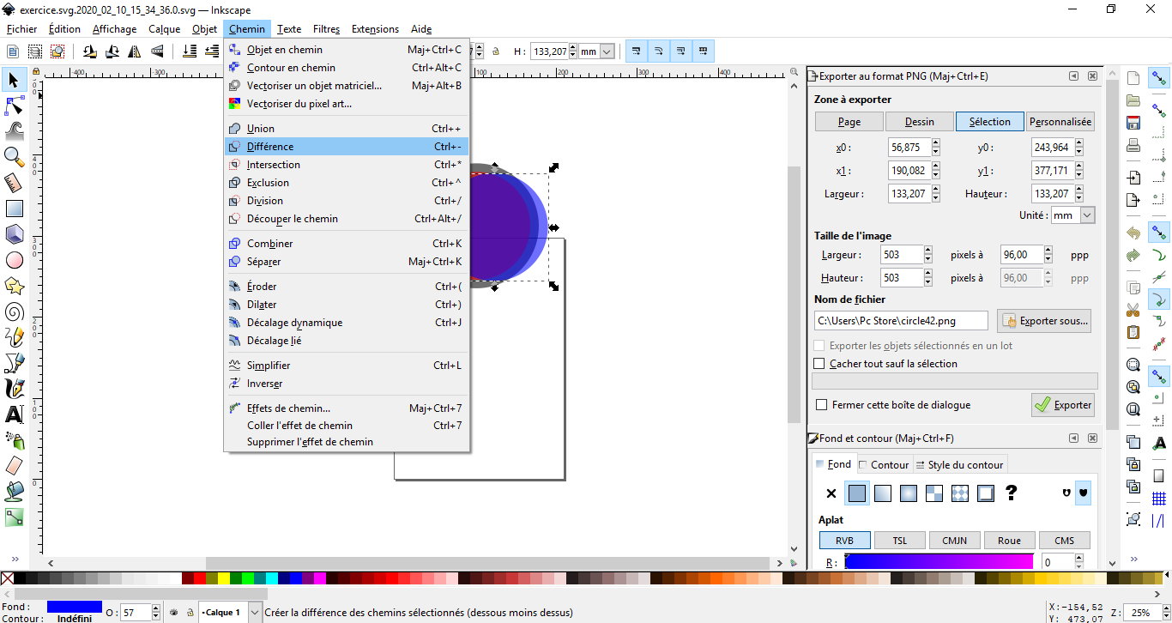This screenshot has width=1172, height=623.
Task: Increase the Largeur pixel value stepper
Action: pyautogui.click(x=928, y=251)
